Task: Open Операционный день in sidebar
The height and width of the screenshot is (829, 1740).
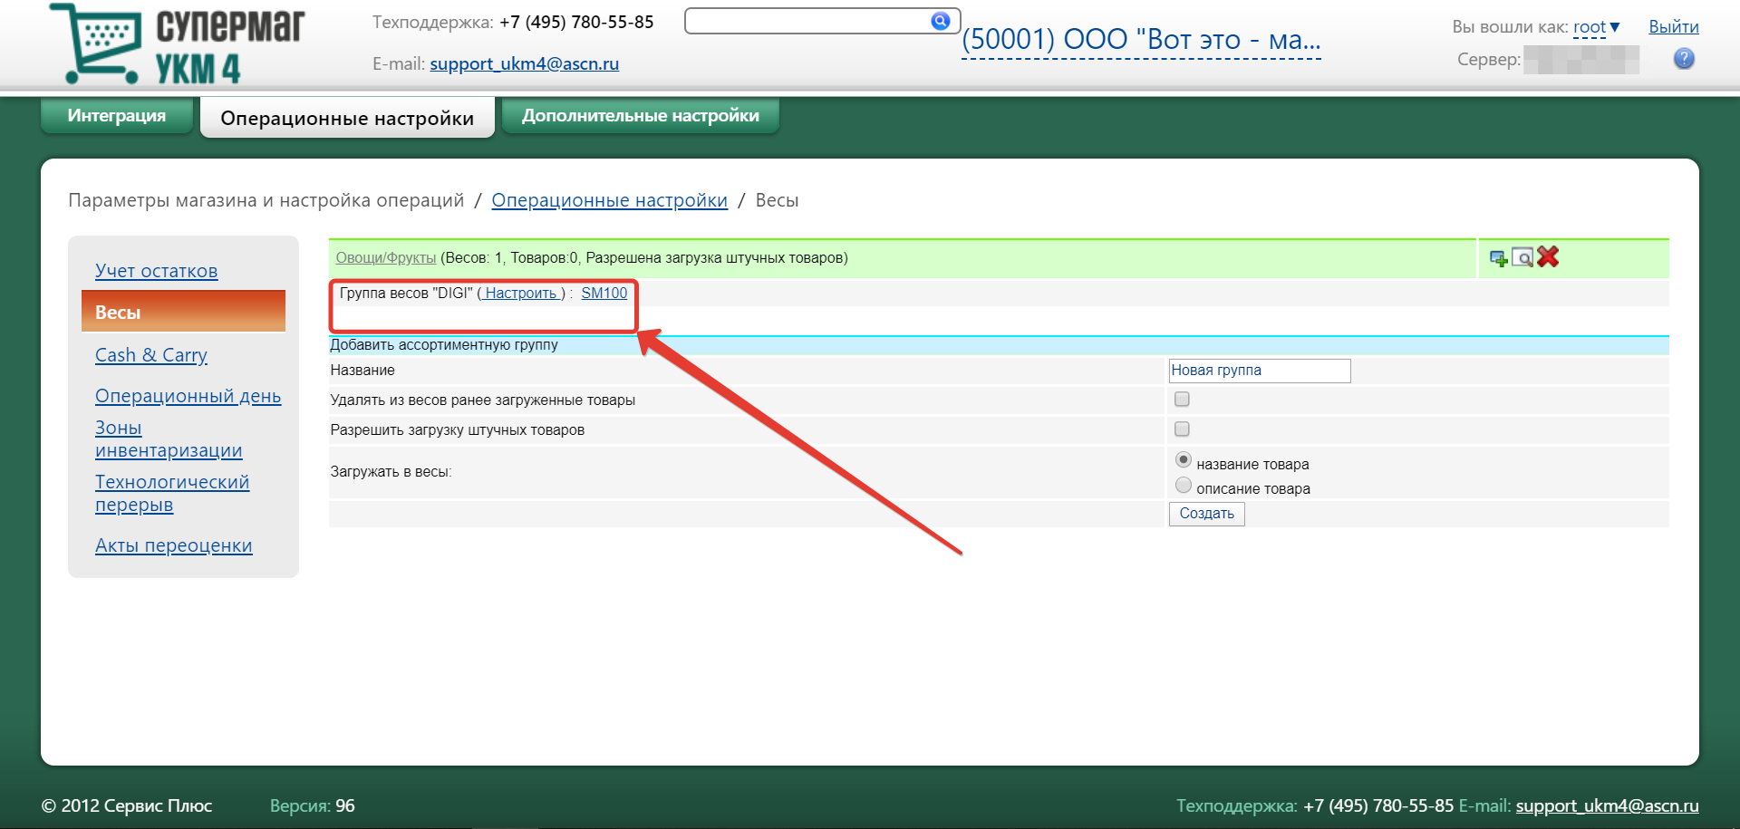Action: [x=188, y=396]
